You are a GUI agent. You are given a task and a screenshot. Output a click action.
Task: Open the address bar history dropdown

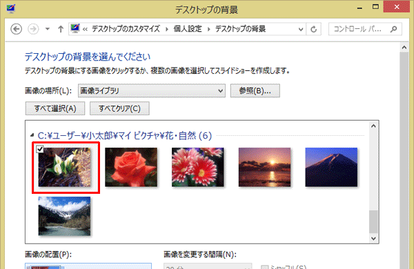tap(300, 29)
